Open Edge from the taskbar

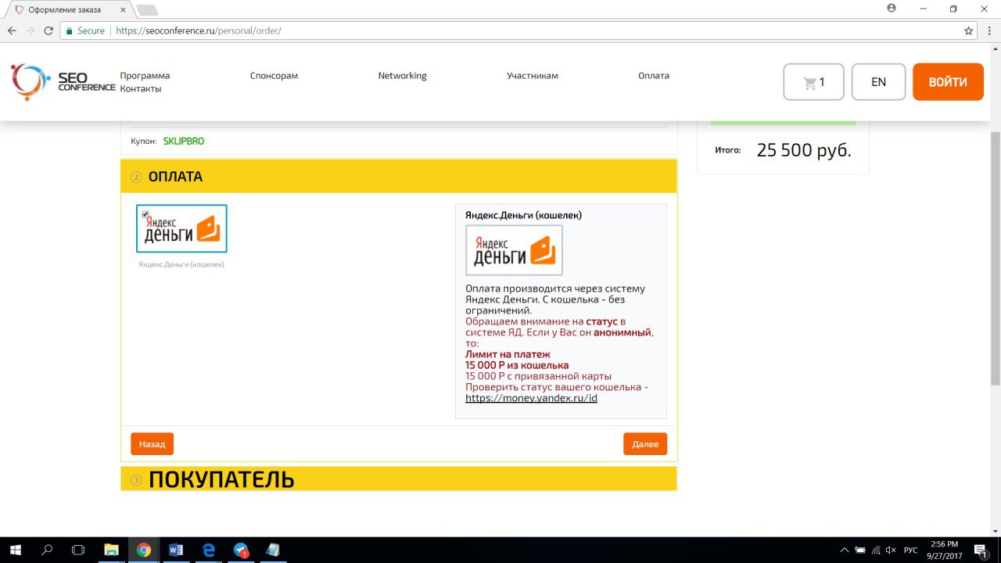coord(209,550)
